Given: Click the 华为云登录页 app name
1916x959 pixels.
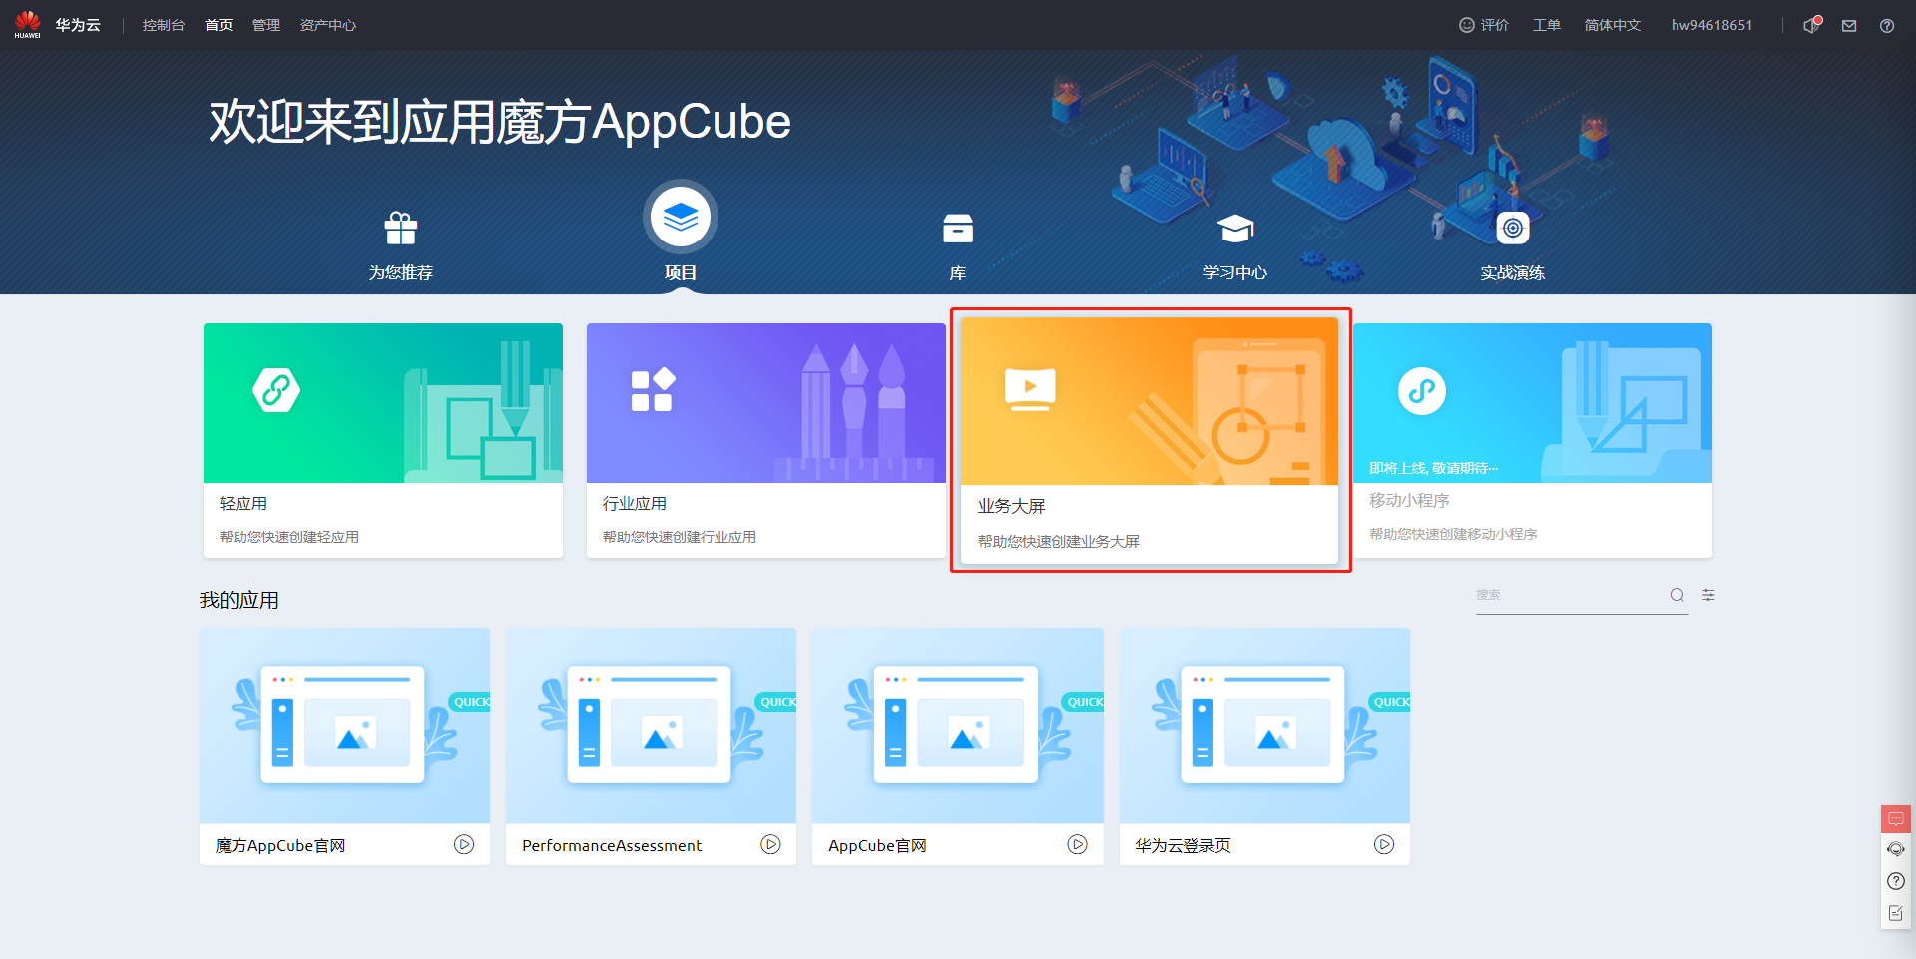Looking at the screenshot, I should 1183,845.
